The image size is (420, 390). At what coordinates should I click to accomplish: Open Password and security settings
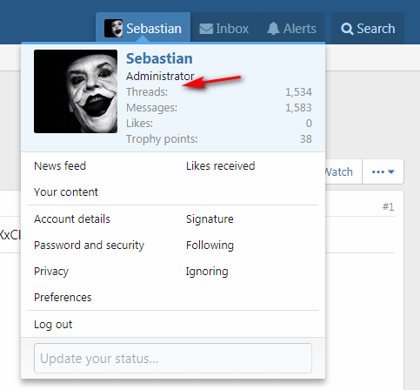click(x=89, y=245)
